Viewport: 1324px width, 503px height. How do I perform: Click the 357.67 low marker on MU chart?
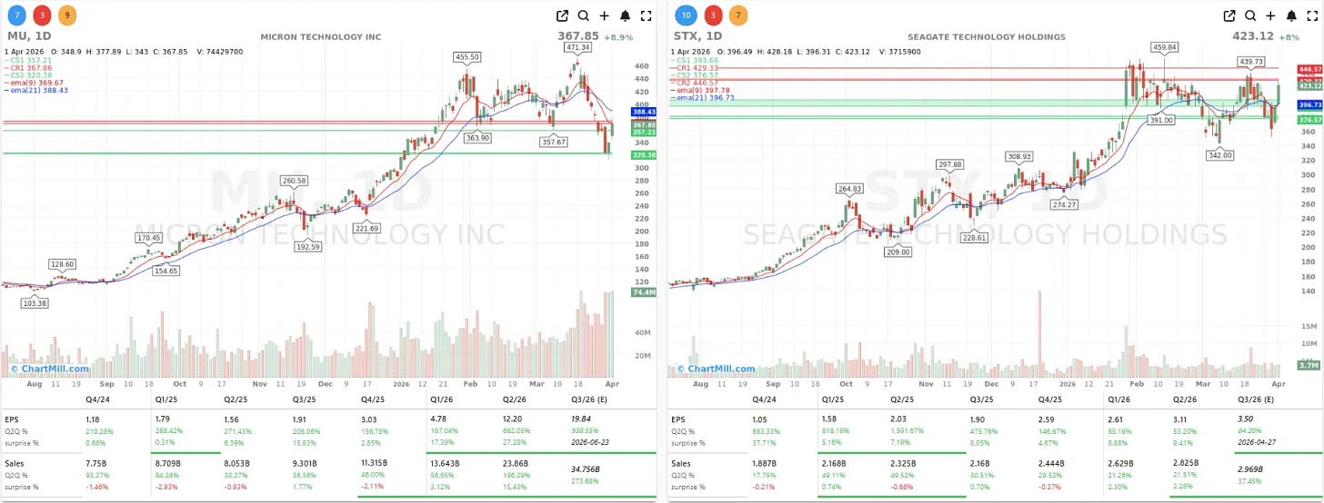552,142
